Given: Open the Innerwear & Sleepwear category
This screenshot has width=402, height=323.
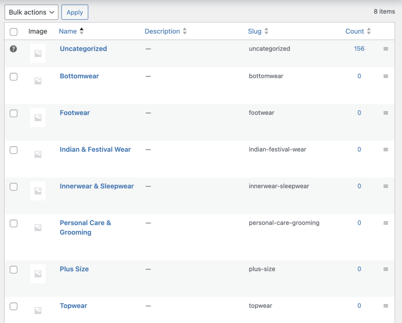Looking at the screenshot, I should pos(97,186).
